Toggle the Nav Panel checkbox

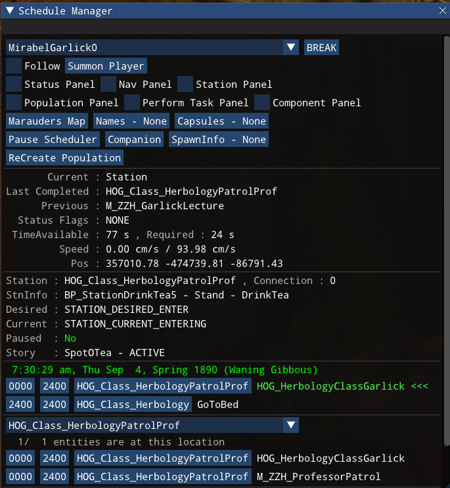pos(108,84)
